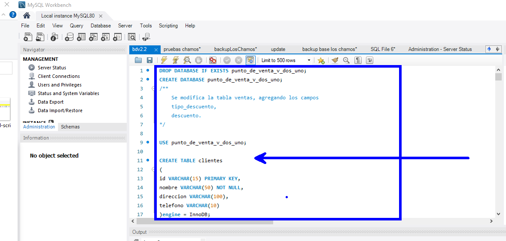
Task: Click create new schema icon
Action: (69, 37)
